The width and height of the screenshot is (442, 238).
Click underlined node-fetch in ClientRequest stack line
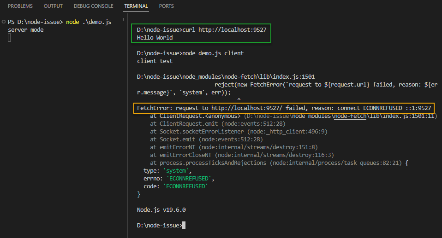350,116
